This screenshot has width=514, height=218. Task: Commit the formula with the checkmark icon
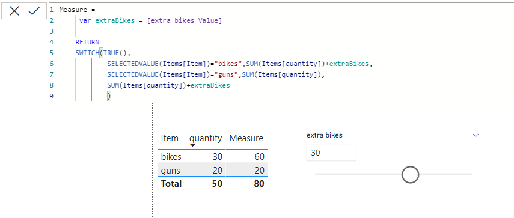[34, 11]
